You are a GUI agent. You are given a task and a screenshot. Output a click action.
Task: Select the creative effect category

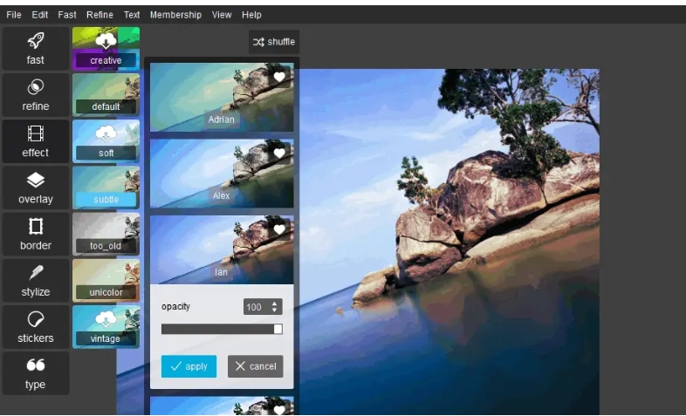point(106,49)
